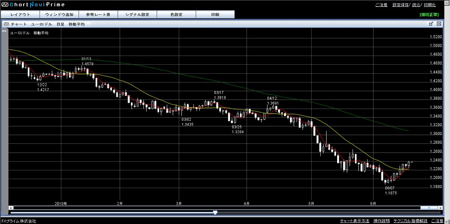Open the 印刷 menu

pyautogui.click(x=215, y=14)
